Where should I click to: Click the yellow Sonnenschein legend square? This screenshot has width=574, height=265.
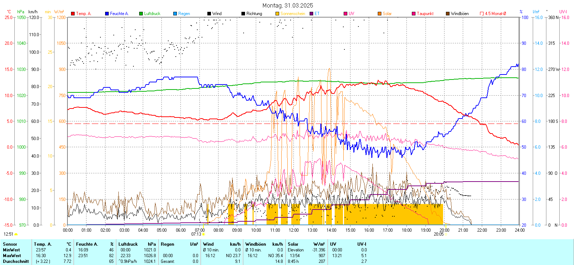click(x=277, y=14)
